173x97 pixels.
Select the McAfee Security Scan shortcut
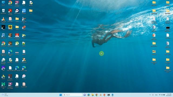10,77
